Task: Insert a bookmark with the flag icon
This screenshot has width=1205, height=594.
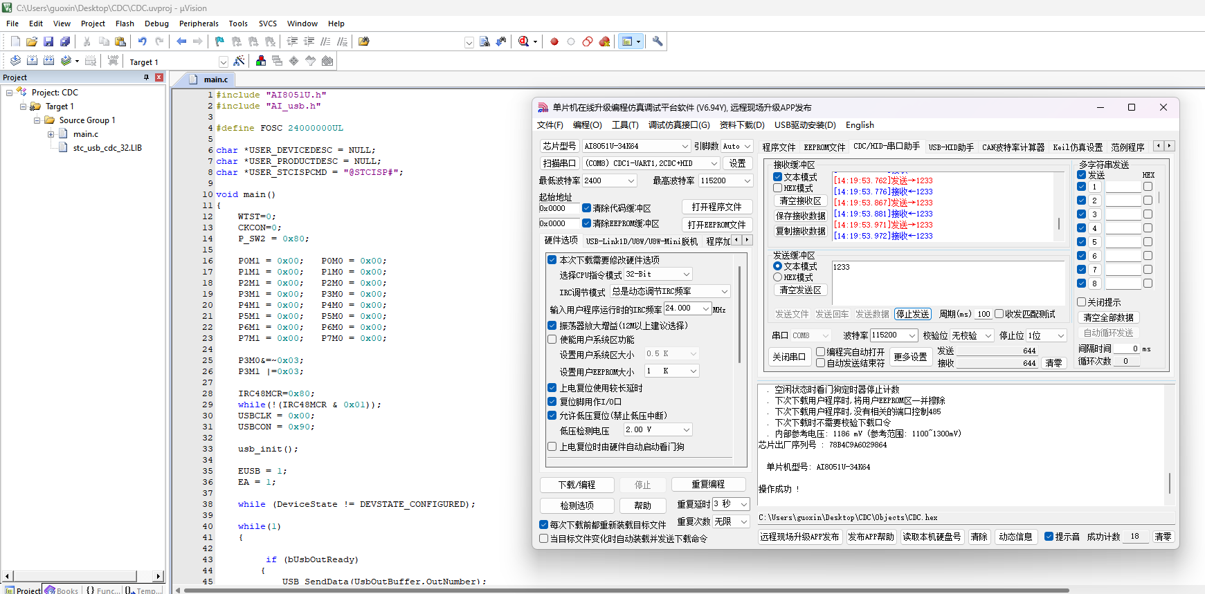Action: [219, 41]
